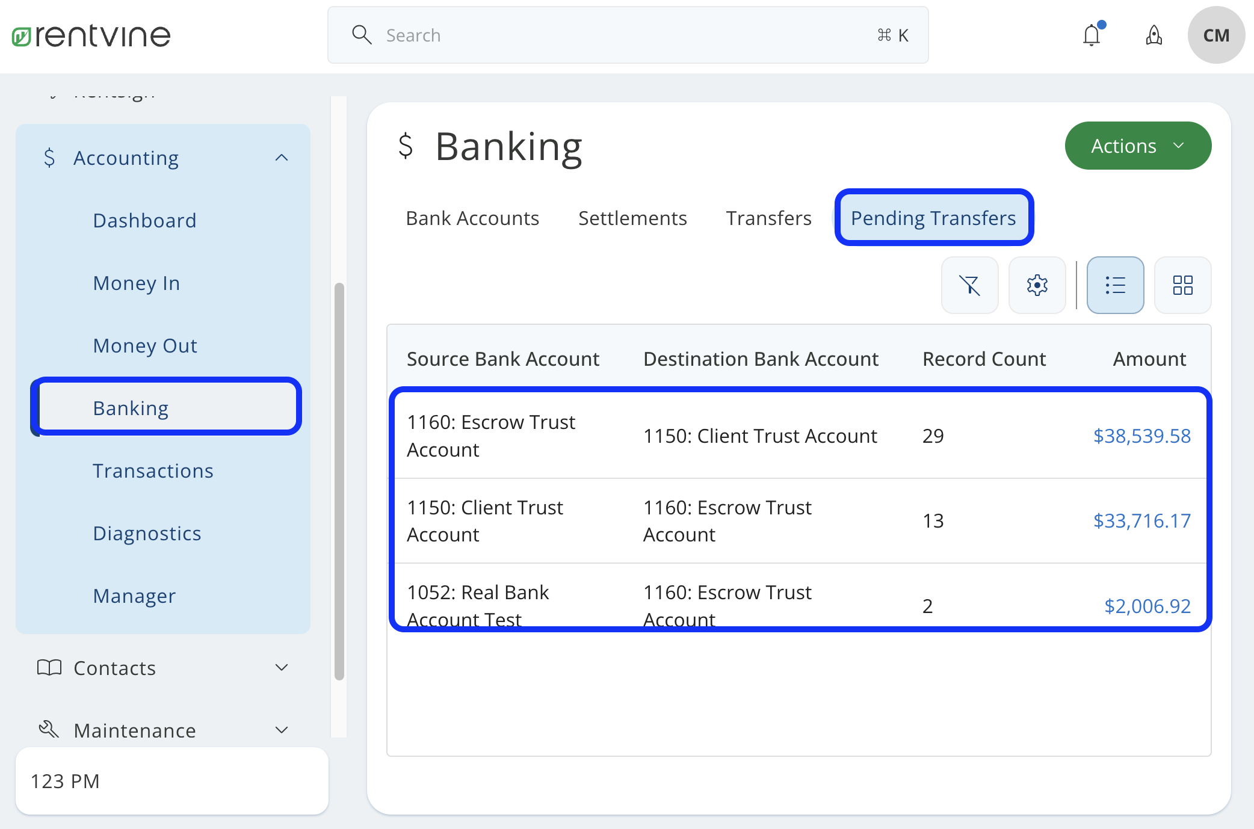Click the dollar icon next to Banking heading
The image size is (1254, 829).
pos(406,146)
